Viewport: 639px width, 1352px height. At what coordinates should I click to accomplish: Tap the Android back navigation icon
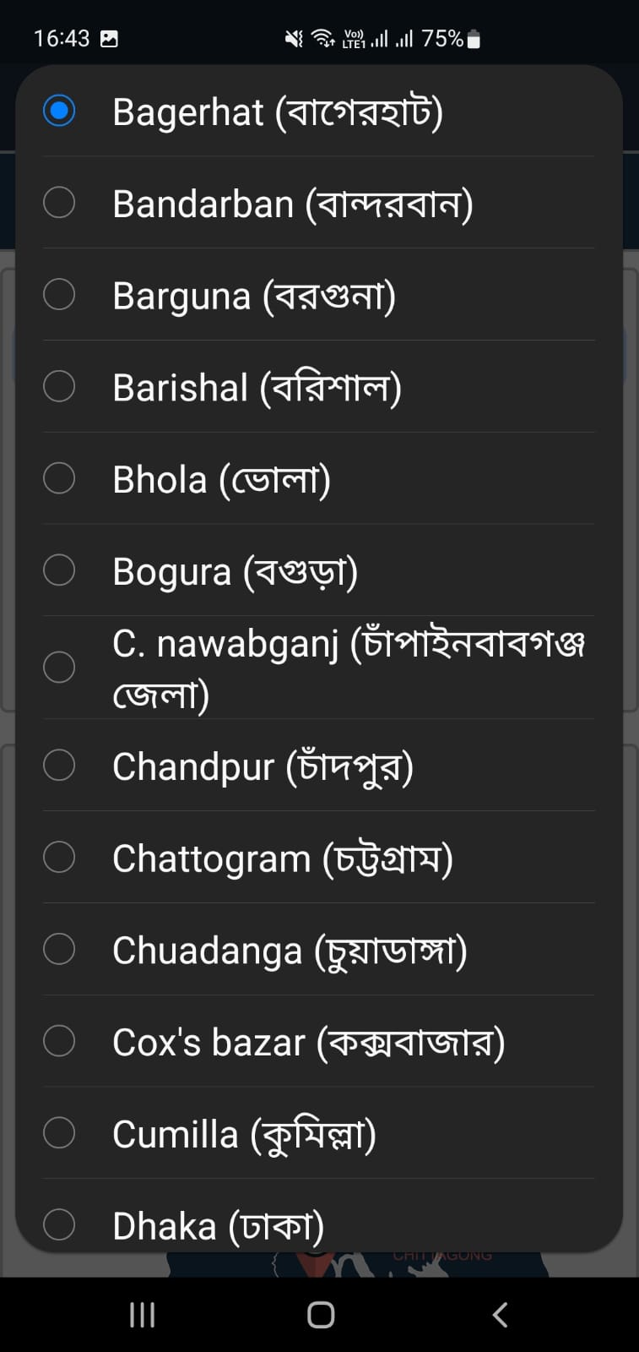pos(500,1315)
